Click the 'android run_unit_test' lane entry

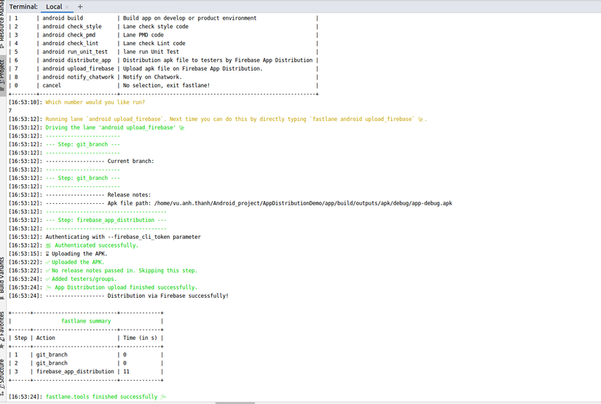pyautogui.click(x=75, y=52)
